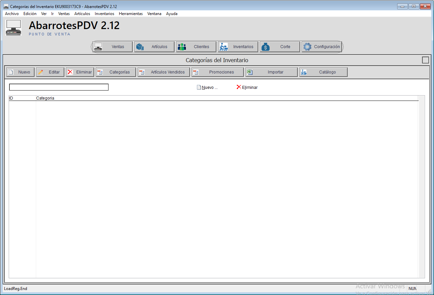Minimize the AbarrotesPDV window
The image size is (434, 295).
[x=402, y=6]
